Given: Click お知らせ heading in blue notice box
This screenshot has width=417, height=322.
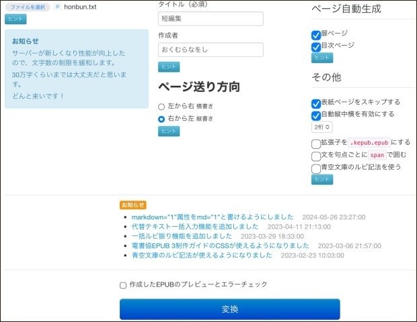Looking at the screenshot, I should (26, 41).
